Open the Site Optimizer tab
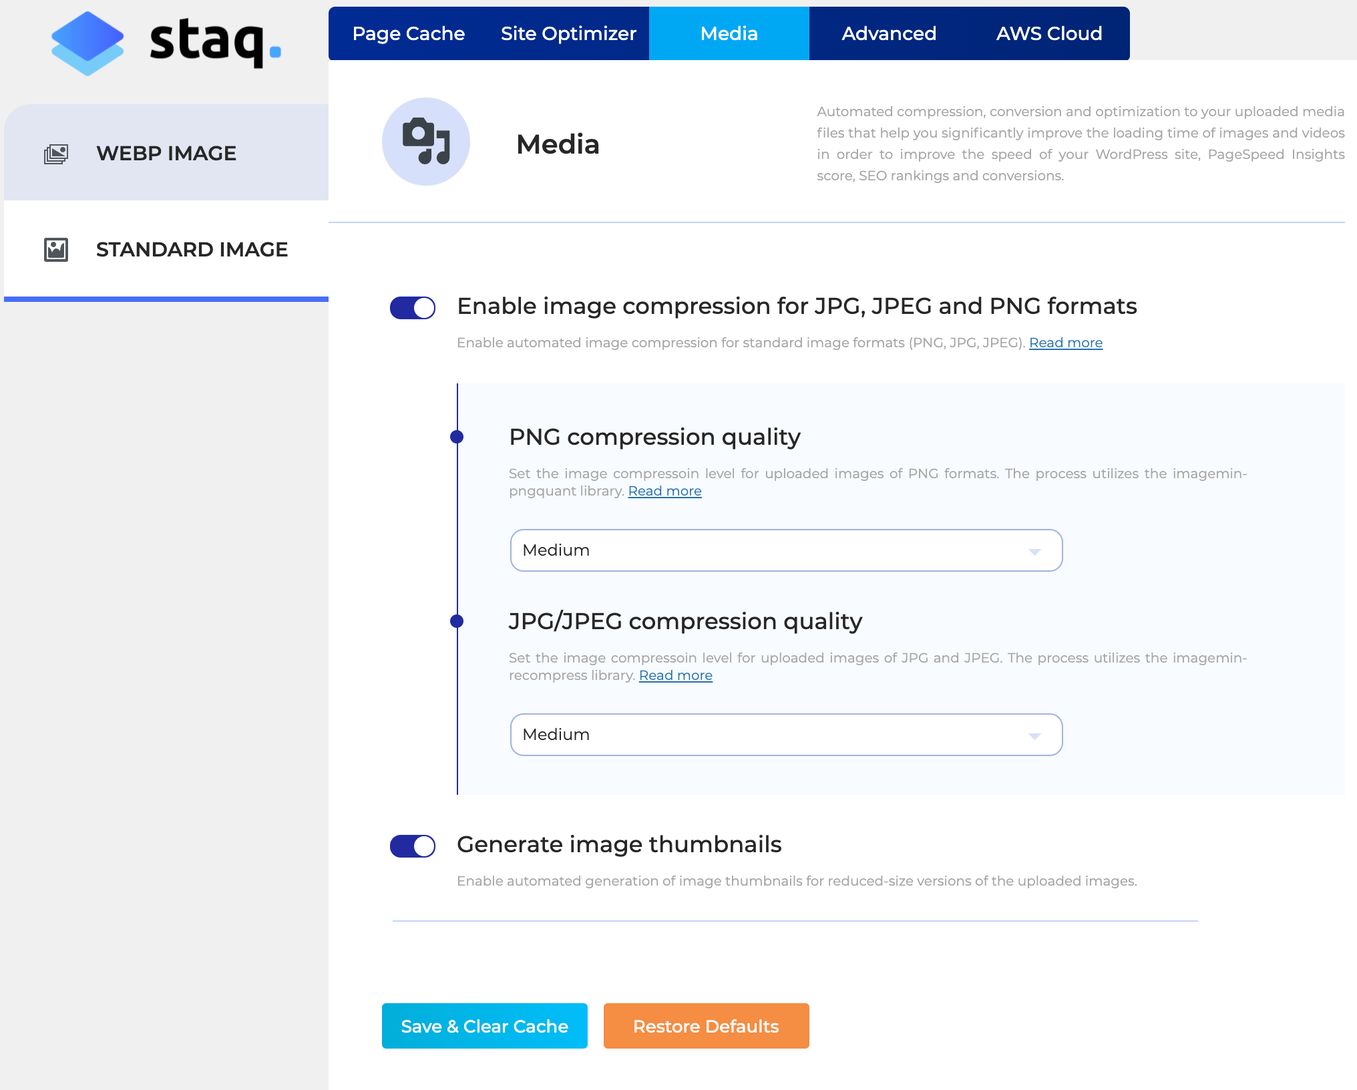This screenshot has width=1357, height=1090. click(568, 33)
